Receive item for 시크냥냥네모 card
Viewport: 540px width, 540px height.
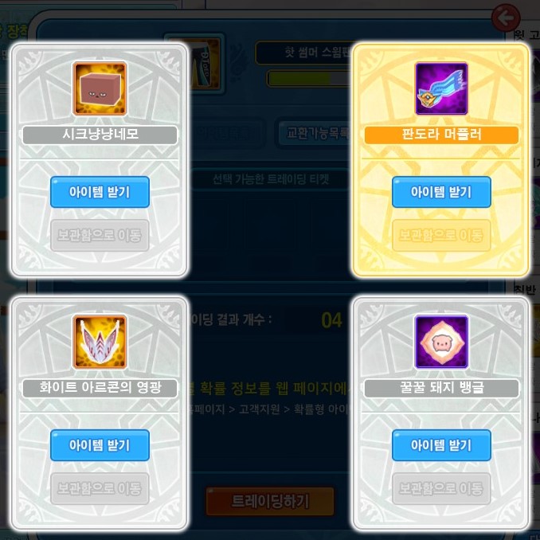pos(100,192)
